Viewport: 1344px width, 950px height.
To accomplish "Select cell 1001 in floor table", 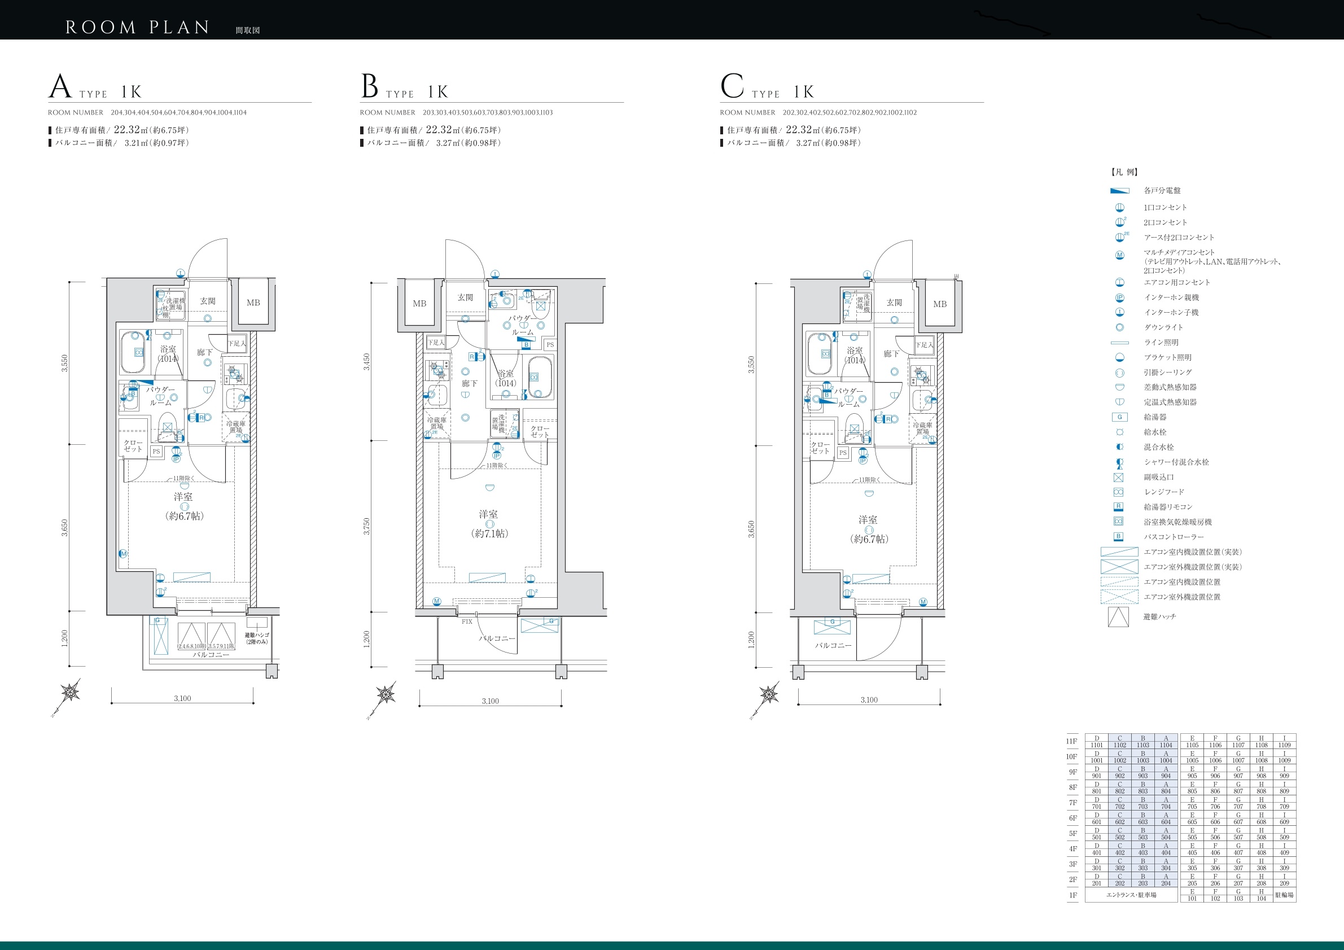I will 1096,760.
